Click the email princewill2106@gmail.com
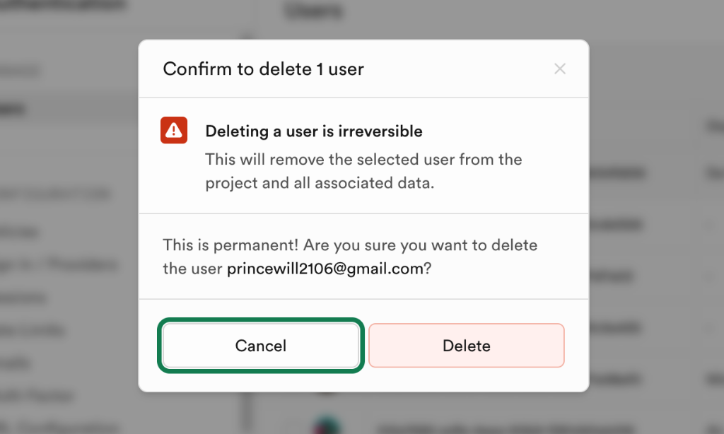 tap(325, 269)
